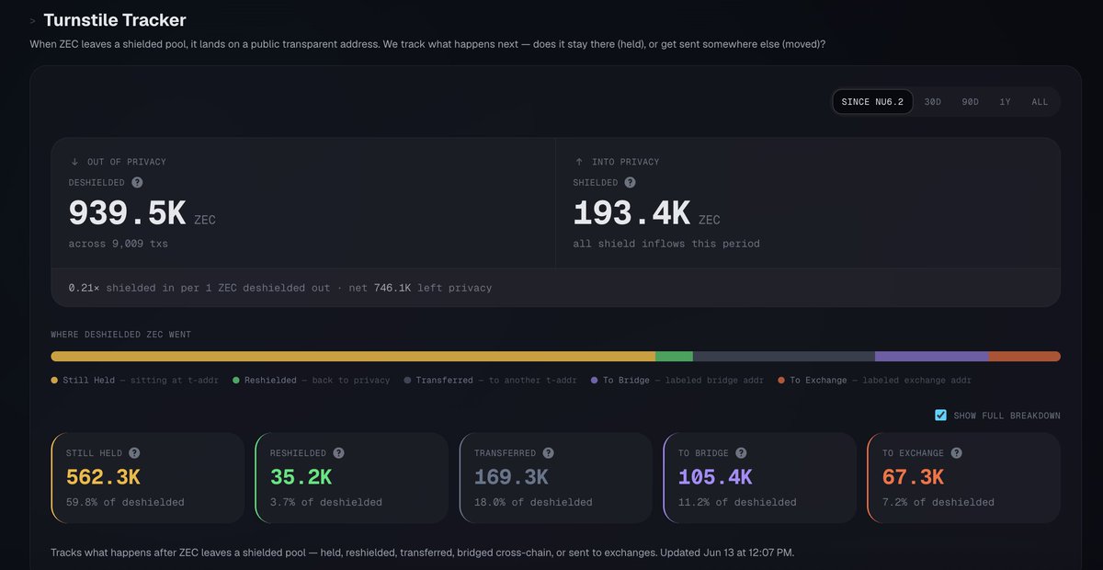Open the To Bridge card help icon
This screenshot has width=1103, height=570.
[741, 453]
